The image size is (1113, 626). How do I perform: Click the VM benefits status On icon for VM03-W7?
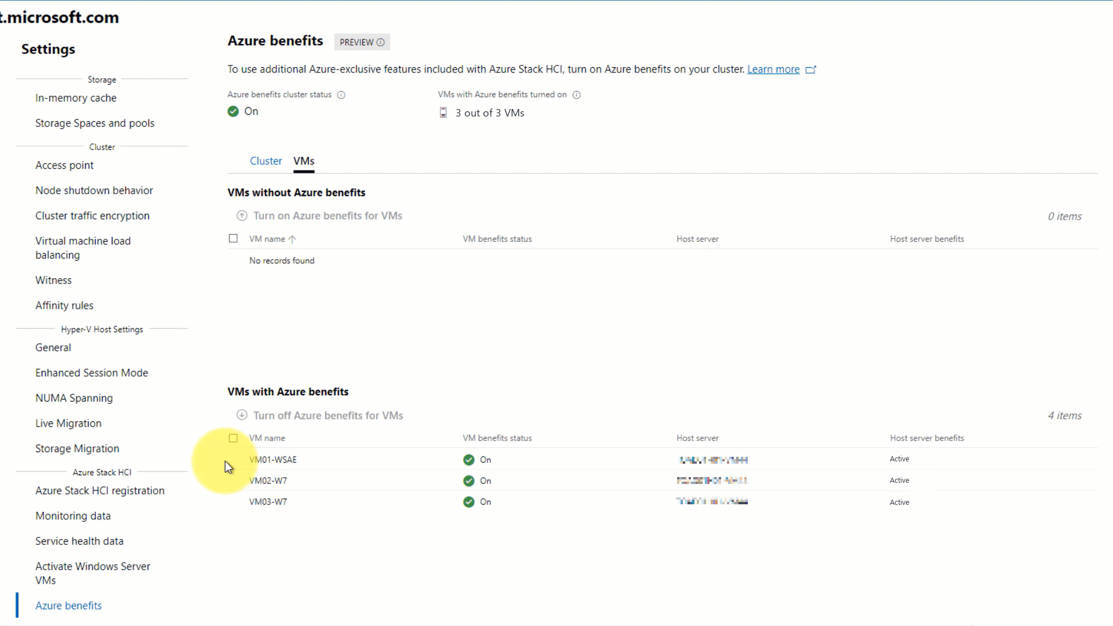pyautogui.click(x=468, y=501)
